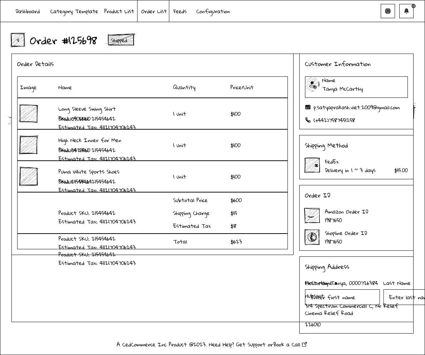Click the phone icon beside the customer number
This screenshot has width=425, height=355.
tap(307, 120)
